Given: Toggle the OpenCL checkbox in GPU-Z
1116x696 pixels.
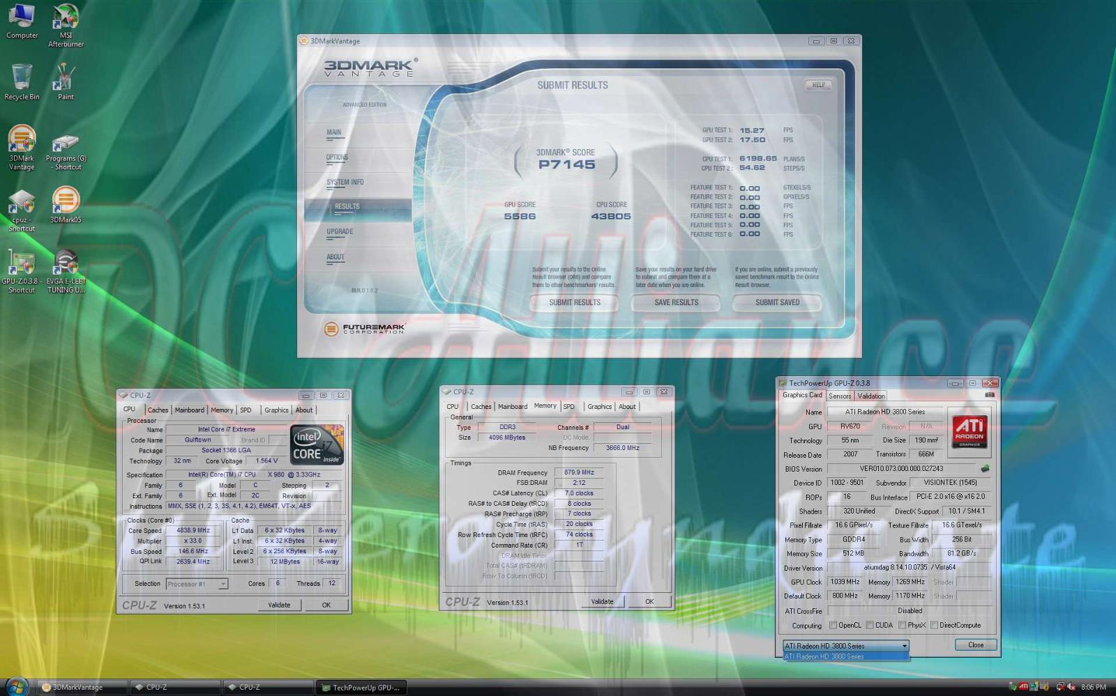Looking at the screenshot, I should [833, 625].
